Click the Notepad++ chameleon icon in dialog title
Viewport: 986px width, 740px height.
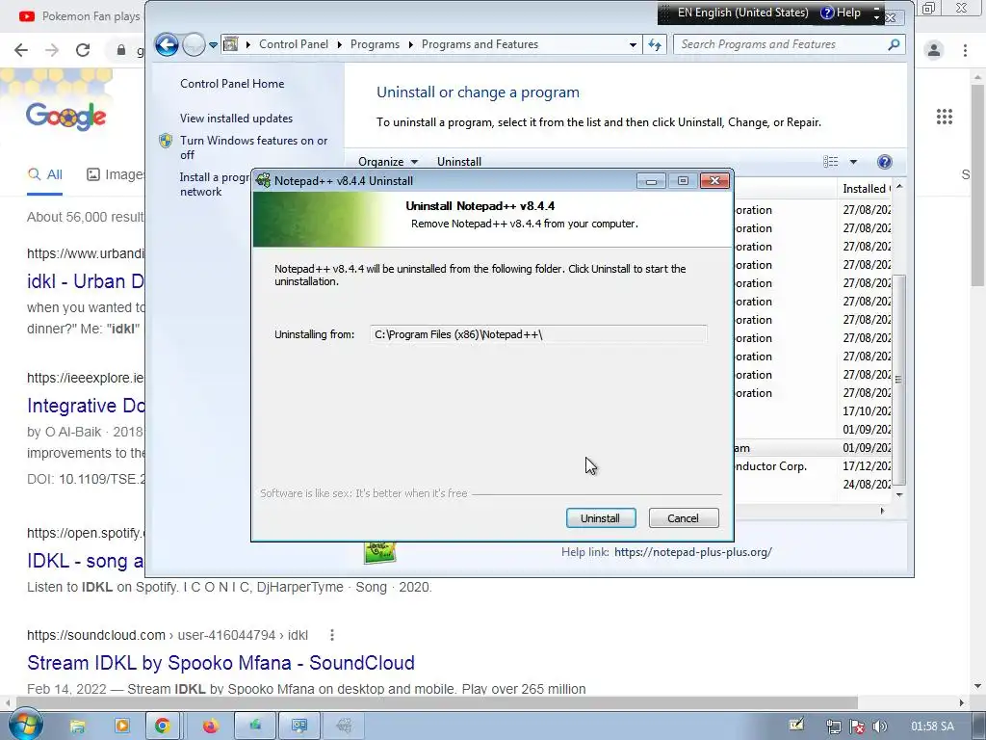263,180
